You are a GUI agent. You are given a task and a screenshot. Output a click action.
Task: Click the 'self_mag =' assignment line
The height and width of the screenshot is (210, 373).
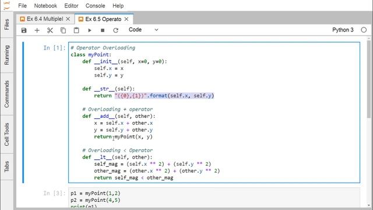pos(153,164)
